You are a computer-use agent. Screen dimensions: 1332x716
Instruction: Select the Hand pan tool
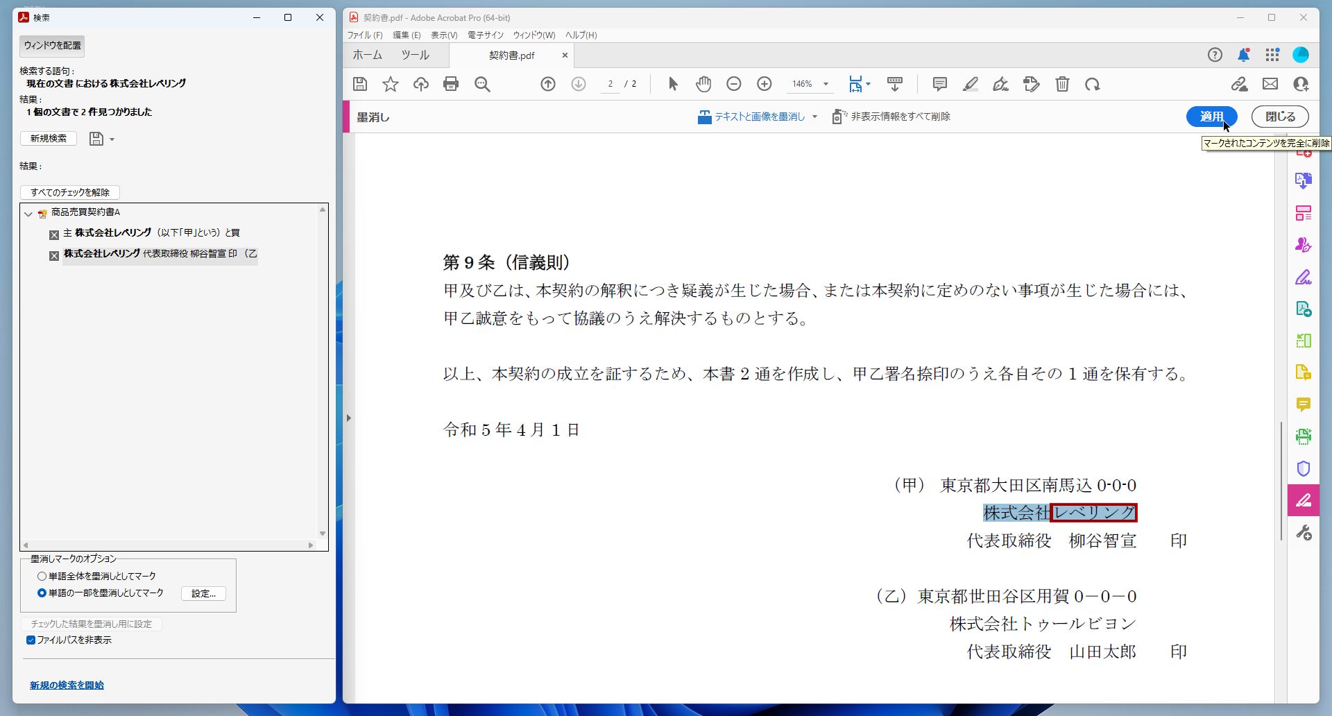click(x=703, y=84)
